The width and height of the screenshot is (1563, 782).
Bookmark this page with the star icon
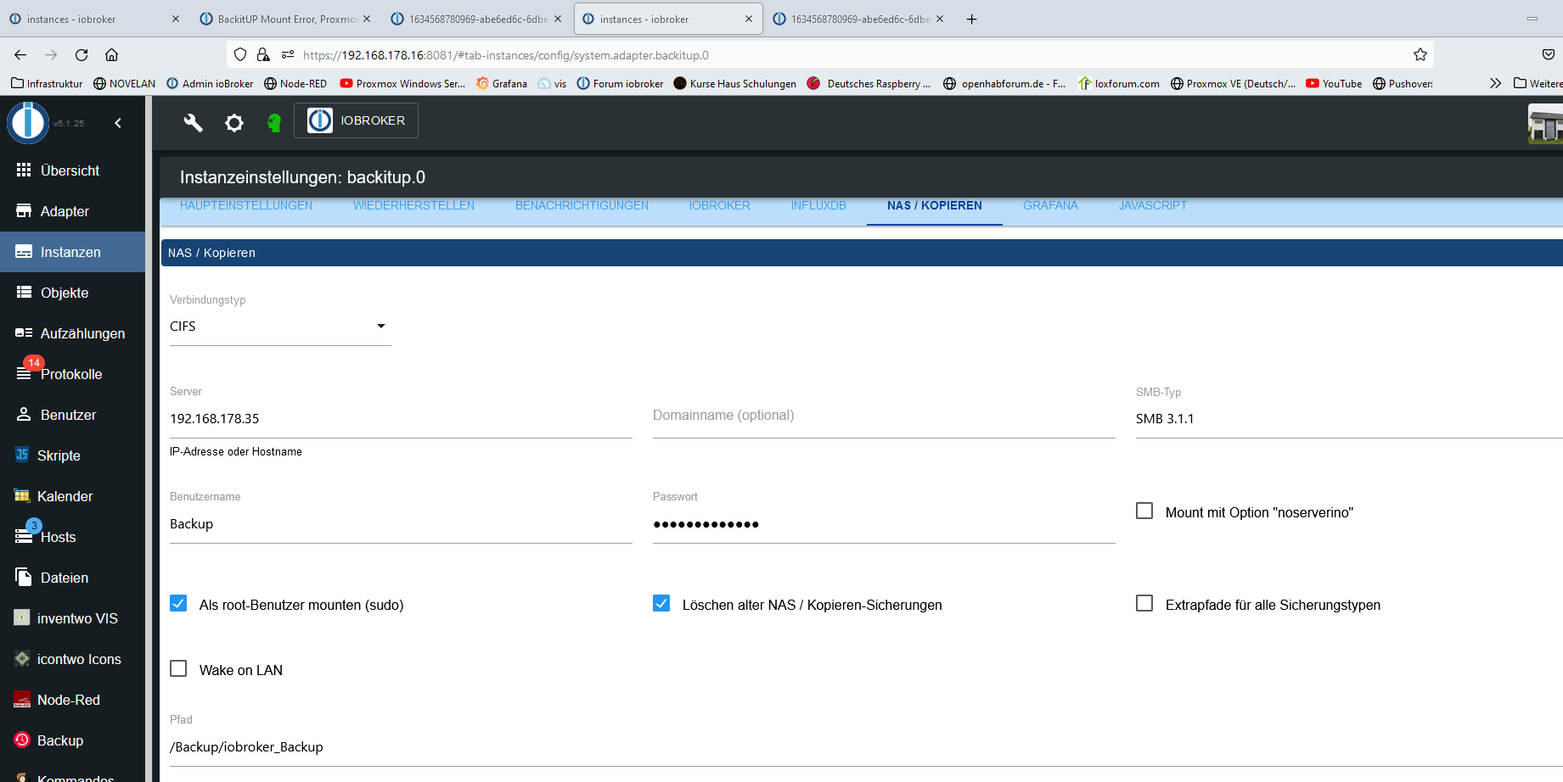coord(1420,55)
